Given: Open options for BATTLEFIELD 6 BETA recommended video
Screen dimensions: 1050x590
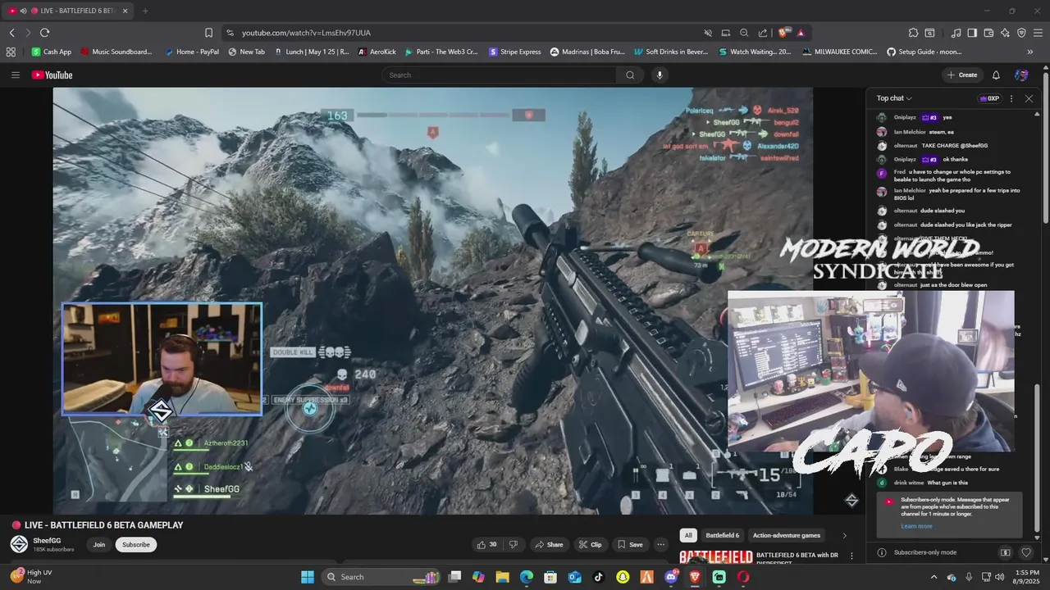Looking at the screenshot, I should 851,556.
